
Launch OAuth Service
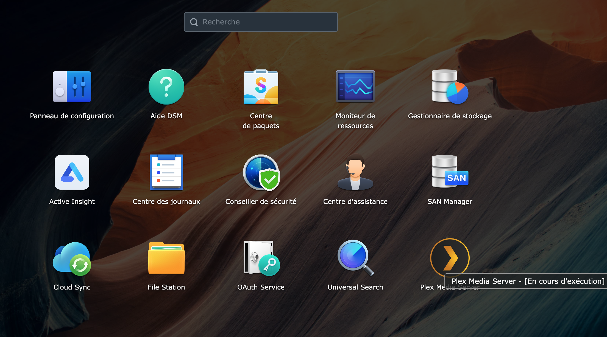point(261,258)
